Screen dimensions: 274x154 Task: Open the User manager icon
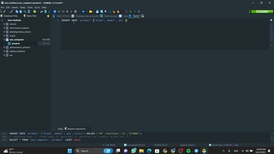[42, 12]
